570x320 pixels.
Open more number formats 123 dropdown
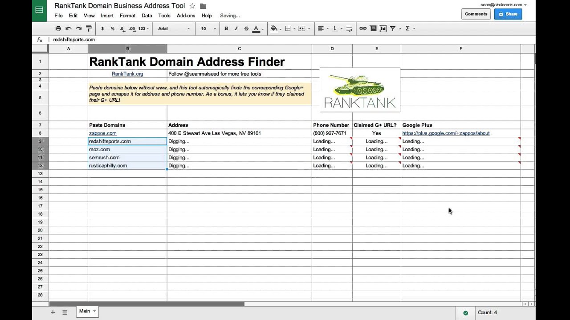click(143, 28)
